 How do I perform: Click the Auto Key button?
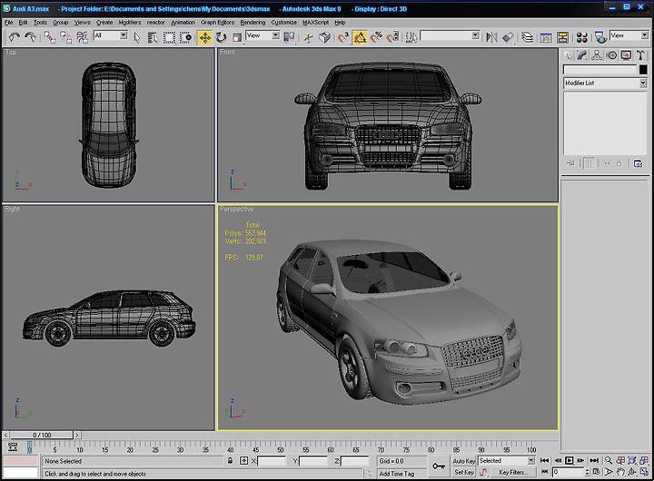click(464, 460)
